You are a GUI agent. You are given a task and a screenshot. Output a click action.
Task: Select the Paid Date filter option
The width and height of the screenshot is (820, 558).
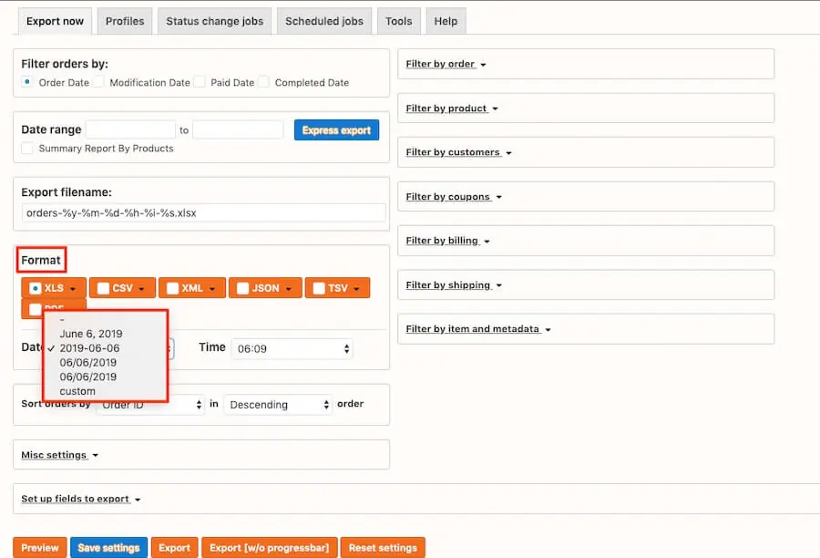pos(200,82)
